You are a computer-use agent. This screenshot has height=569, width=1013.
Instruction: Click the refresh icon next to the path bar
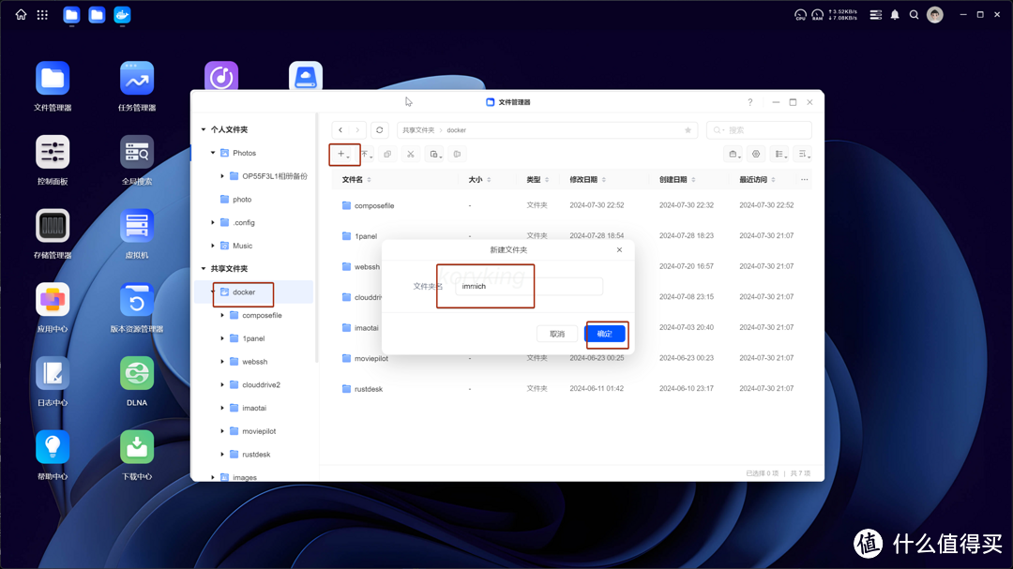(x=379, y=130)
